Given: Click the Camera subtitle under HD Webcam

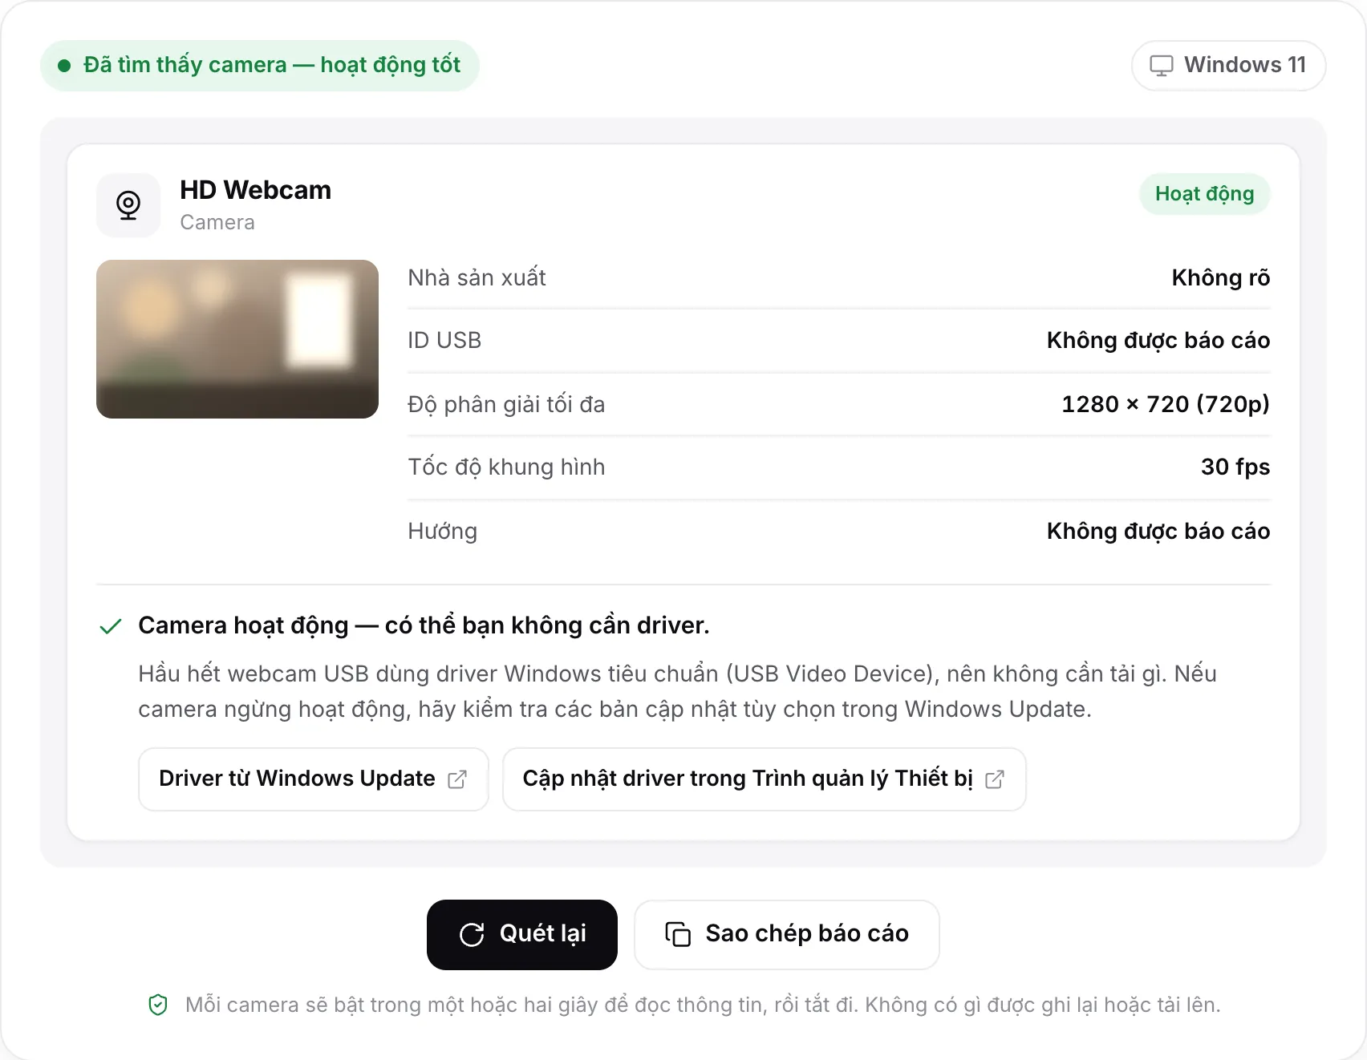Looking at the screenshot, I should click(217, 223).
